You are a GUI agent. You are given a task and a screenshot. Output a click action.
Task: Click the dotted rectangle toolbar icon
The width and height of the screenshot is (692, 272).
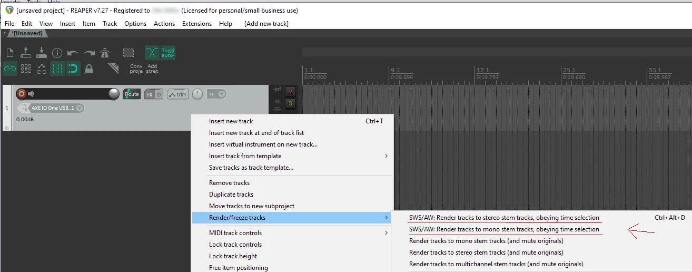128,53
